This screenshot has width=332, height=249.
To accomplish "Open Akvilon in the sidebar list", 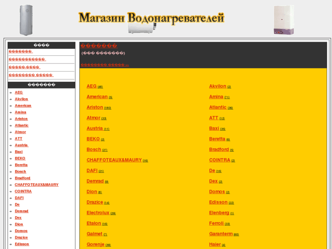I will [21, 99].
